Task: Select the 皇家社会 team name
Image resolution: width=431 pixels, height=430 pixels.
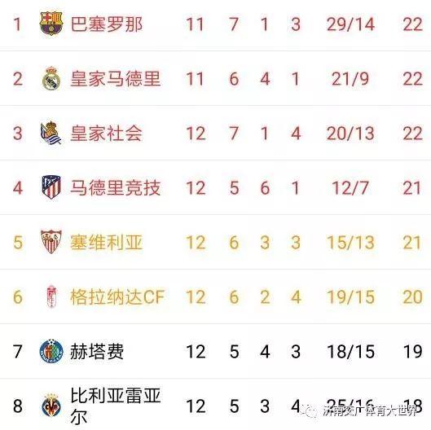Action: tap(107, 134)
